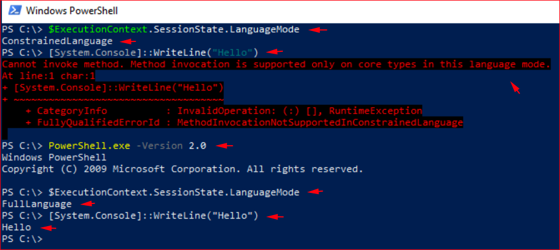Click the empty final PS C:\> prompt
Image resolution: width=560 pixels, height=250 pixels.
point(22,239)
